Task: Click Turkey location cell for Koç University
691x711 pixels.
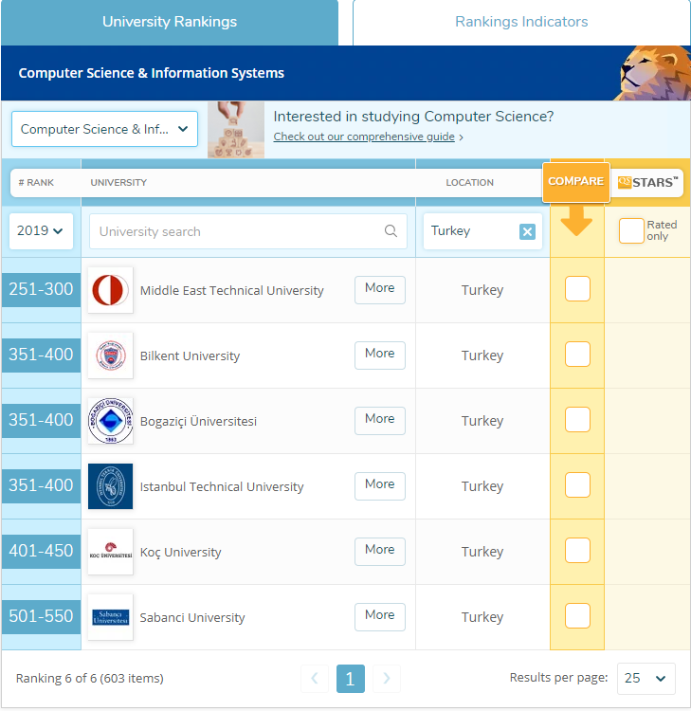Action: pyautogui.click(x=482, y=552)
